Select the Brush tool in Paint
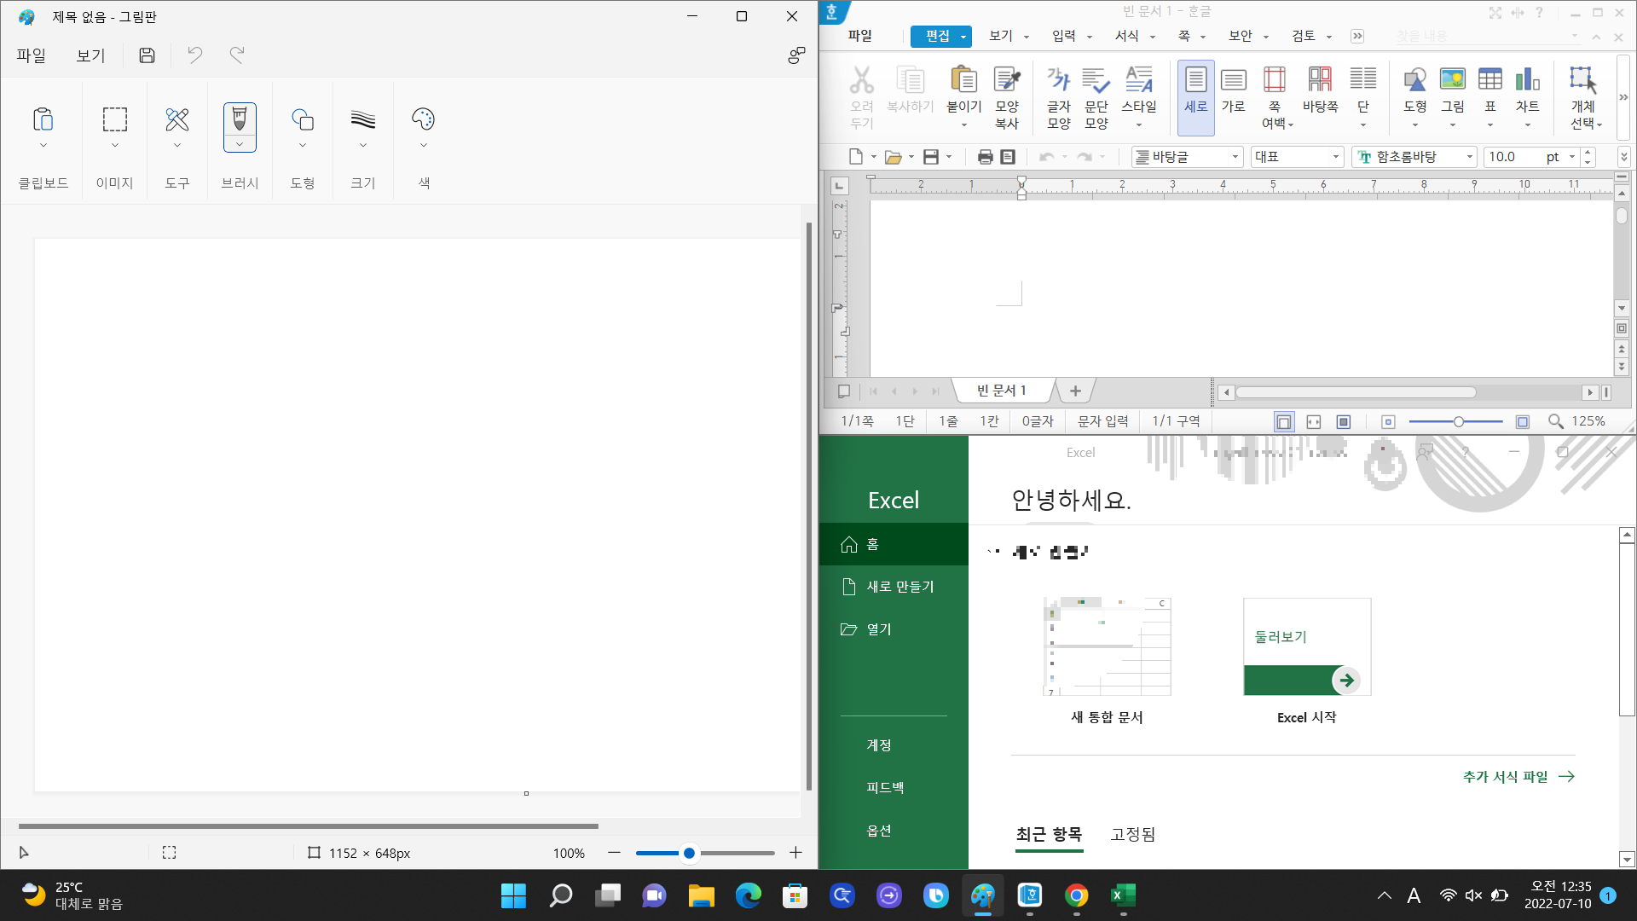 coord(240,119)
